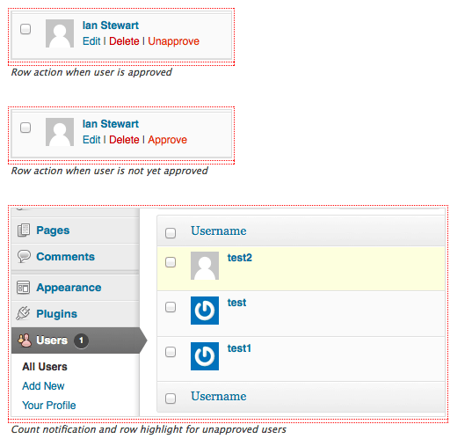Open the test2 username link
Viewport: 472px width, 439px height.
(240, 258)
